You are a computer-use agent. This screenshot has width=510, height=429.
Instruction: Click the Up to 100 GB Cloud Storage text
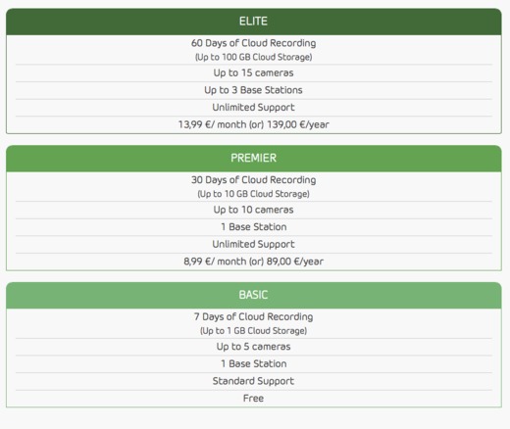254,57
